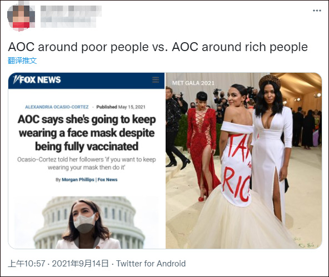Image resolution: width=329 pixels, height=277 pixels.
Task: Open the Met Gala 2021 photo
Action: coord(244,161)
